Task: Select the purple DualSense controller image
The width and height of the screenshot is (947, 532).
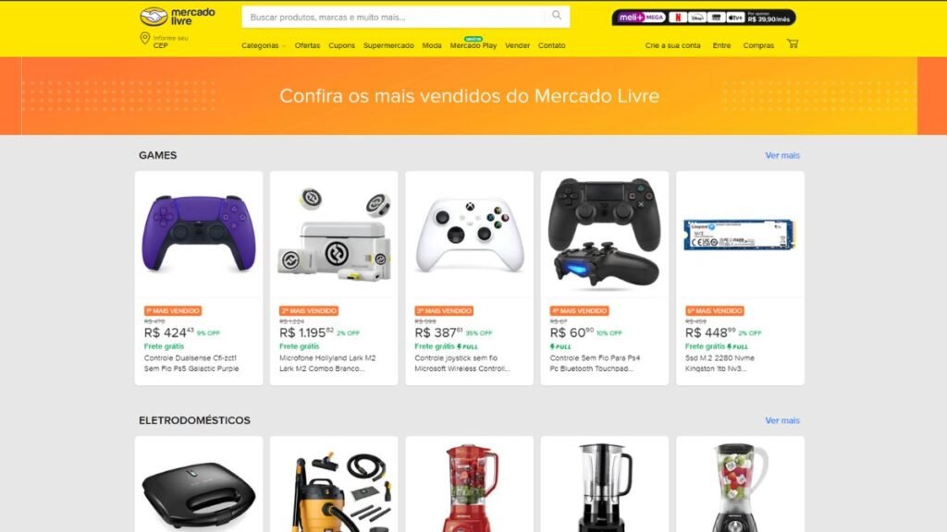Action: click(x=199, y=234)
